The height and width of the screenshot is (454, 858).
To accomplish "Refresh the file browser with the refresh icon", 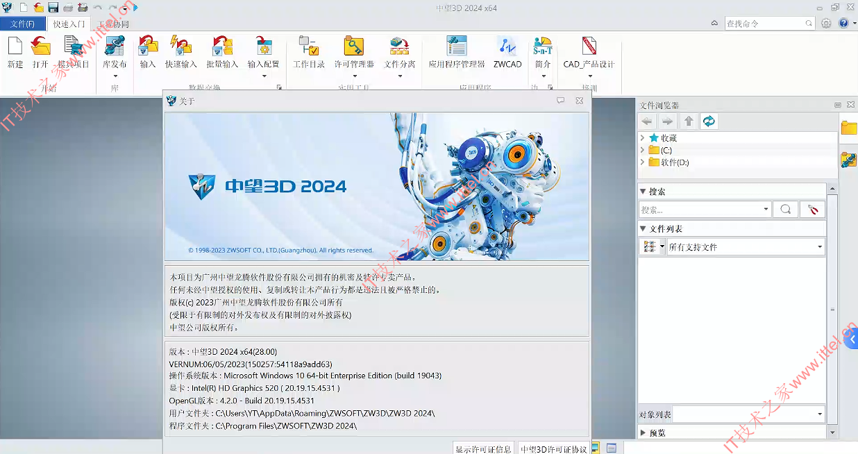I will [x=709, y=121].
